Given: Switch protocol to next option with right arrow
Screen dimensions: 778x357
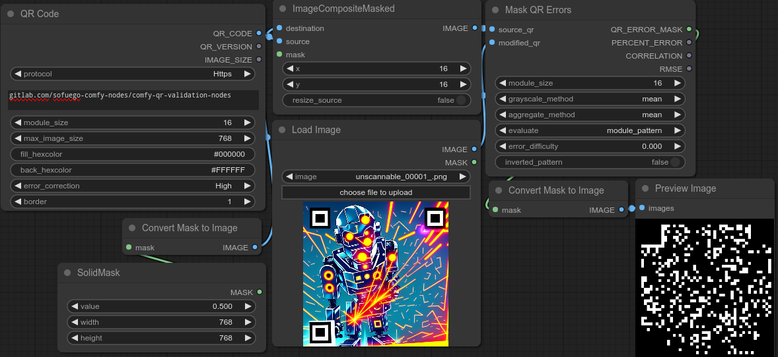Looking at the screenshot, I should click(x=247, y=74).
